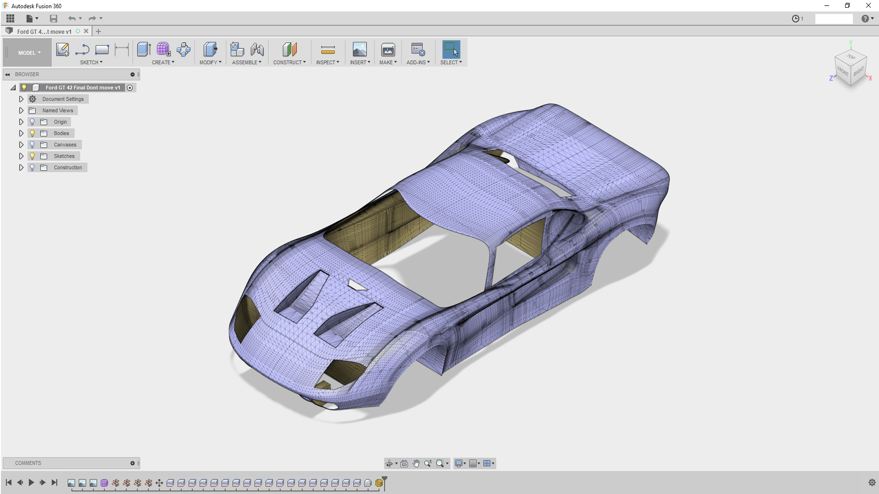Select the Orbit tool in the navigation bar
Viewport: 879px width, 494px height.
(x=390, y=463)
